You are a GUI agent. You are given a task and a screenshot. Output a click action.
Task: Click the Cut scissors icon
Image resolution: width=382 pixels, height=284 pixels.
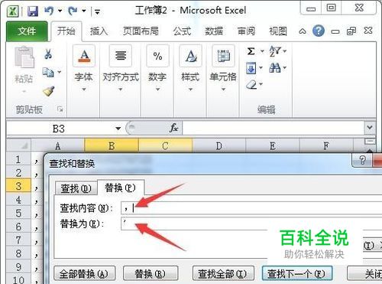point(48,54)
